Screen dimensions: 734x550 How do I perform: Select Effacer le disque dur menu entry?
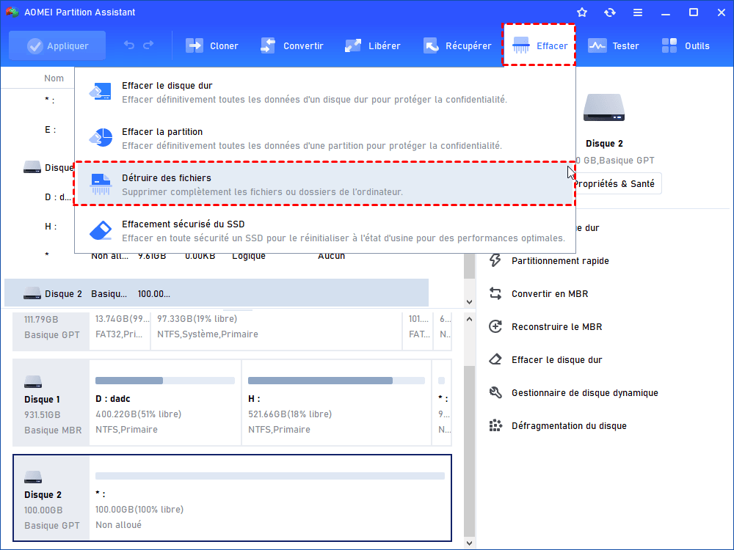pos(325,92)
